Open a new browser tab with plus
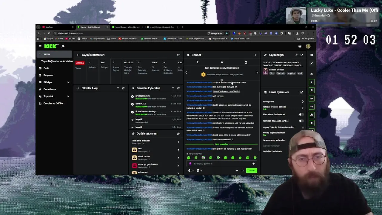This screenshot has height=215, width=382. (182, 27)
